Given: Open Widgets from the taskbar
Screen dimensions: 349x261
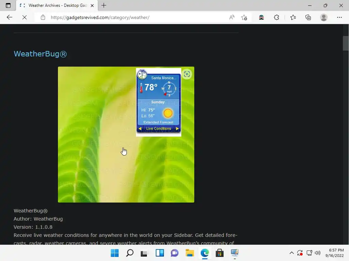Looking at the screenshot, I should coord(160,253).
